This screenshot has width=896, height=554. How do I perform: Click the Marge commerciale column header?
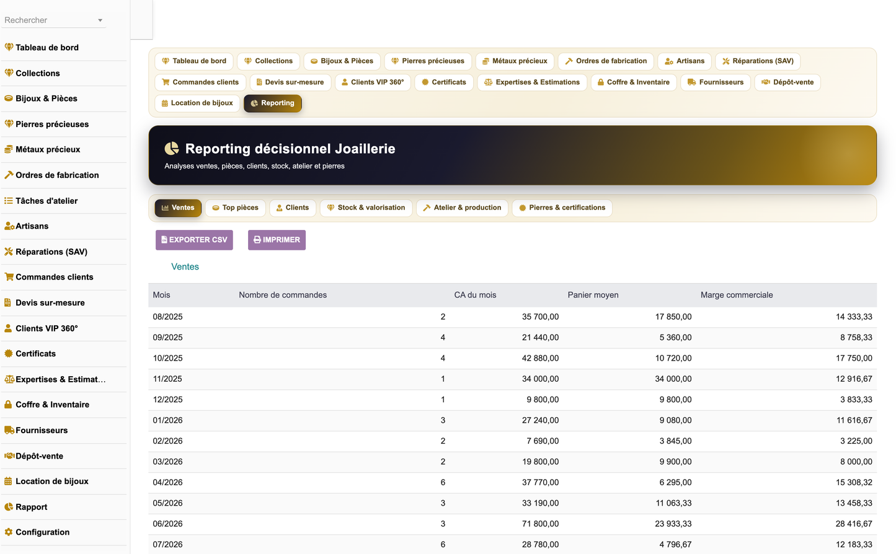pos(737,295)
